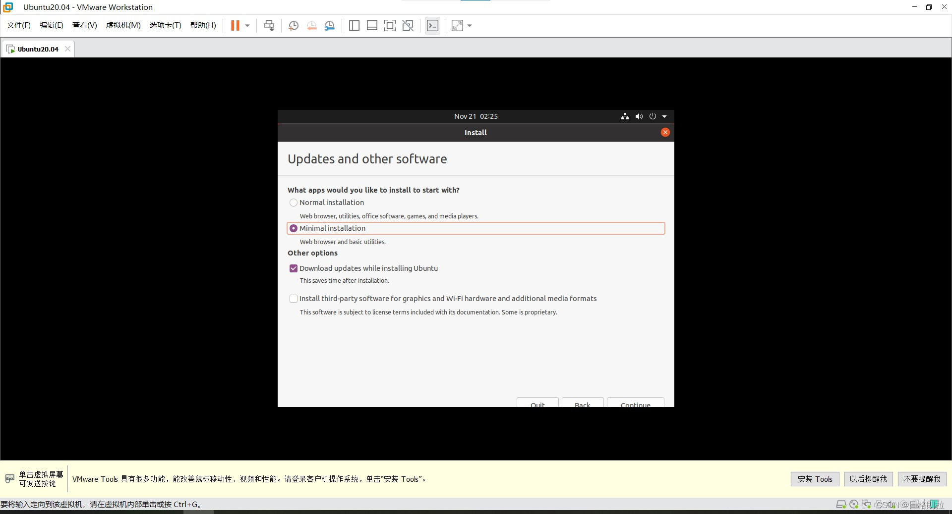Viewport: 952px width, 514px height.
Task: Click the Ubuntu power icon
Action: click(653, 116)
